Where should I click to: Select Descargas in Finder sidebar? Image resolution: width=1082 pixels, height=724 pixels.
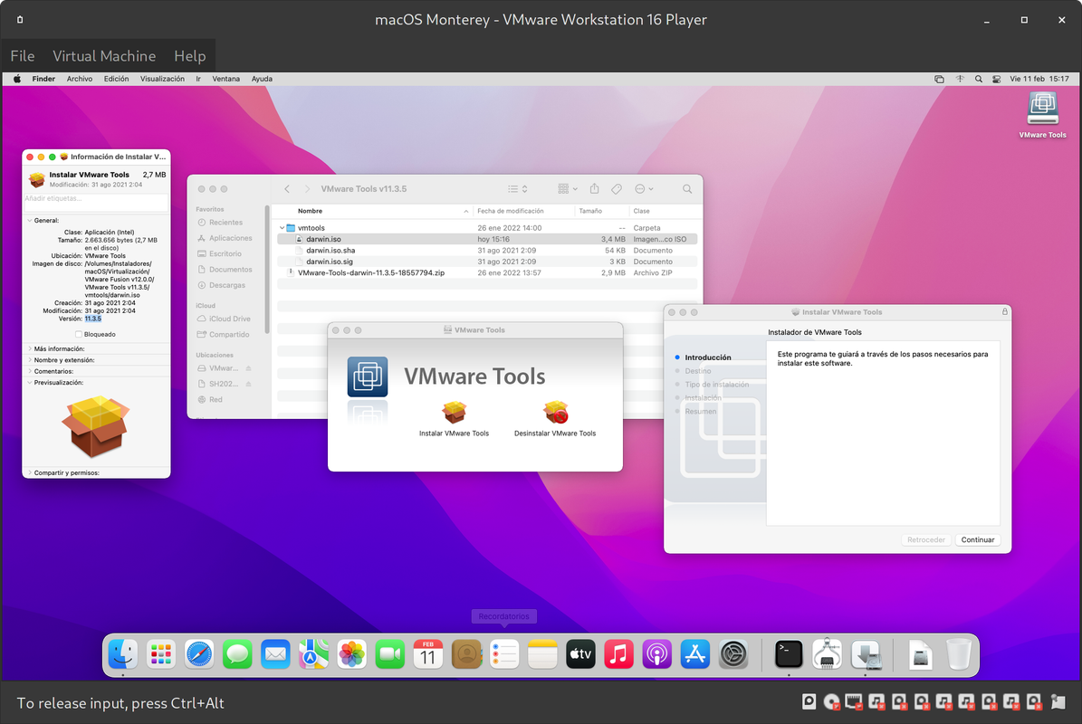click(x=227, y=285)
